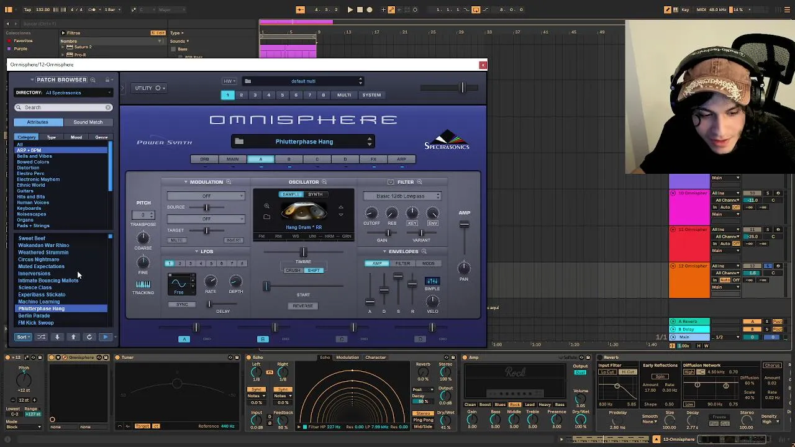Open the SYSTEM tab

(x=371, y=95)
